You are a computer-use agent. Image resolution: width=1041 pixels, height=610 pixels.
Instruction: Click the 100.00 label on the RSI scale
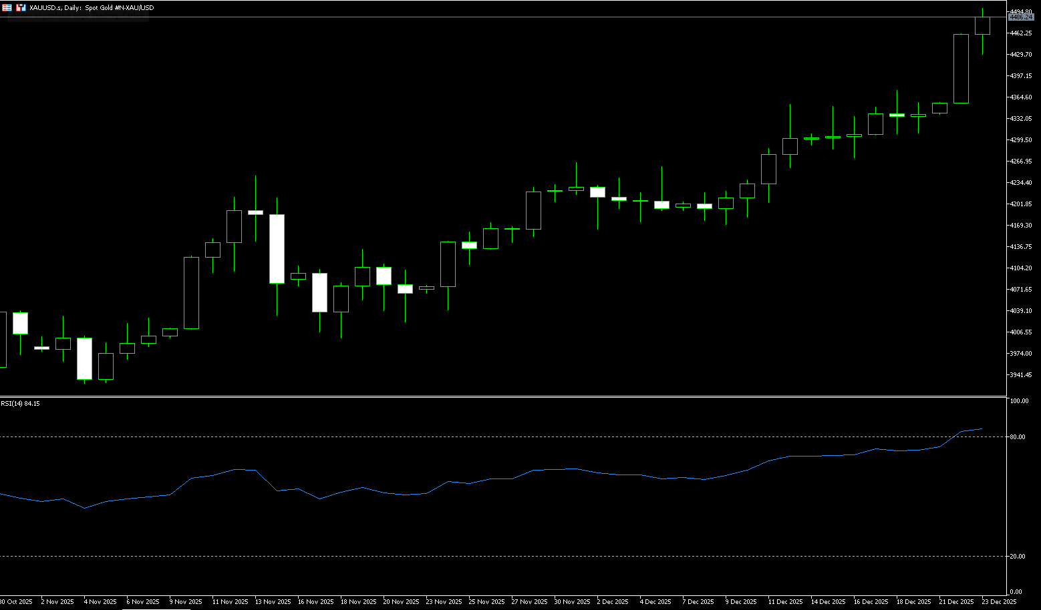coord(1020,401)
